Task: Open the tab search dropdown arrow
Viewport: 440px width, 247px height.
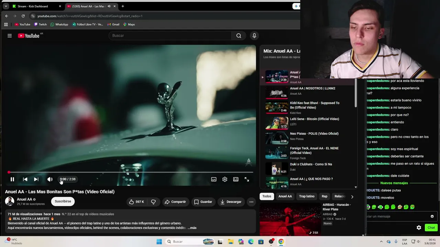Action: tap(5, 6)
